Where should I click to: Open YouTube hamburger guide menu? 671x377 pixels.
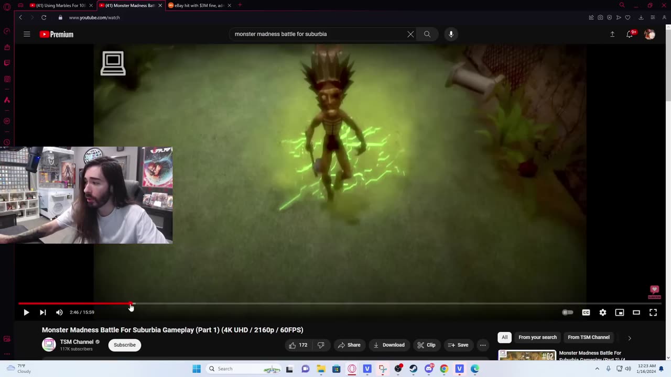pyautogui.click(x=27, y=34)
